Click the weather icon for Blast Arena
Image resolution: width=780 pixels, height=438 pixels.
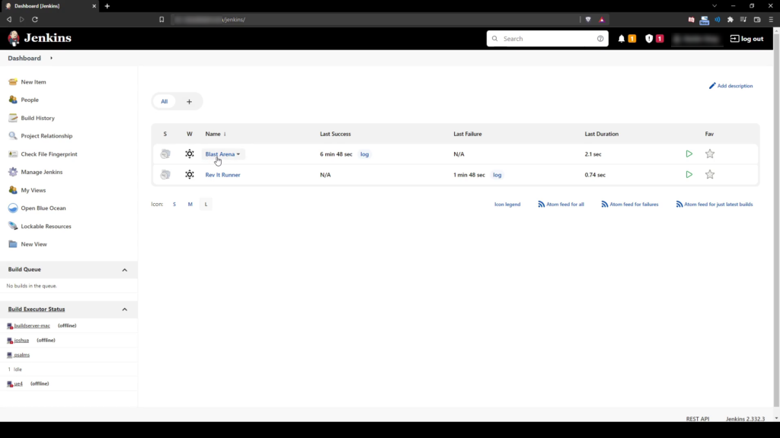pyautogui.click(x=190, y=154)
